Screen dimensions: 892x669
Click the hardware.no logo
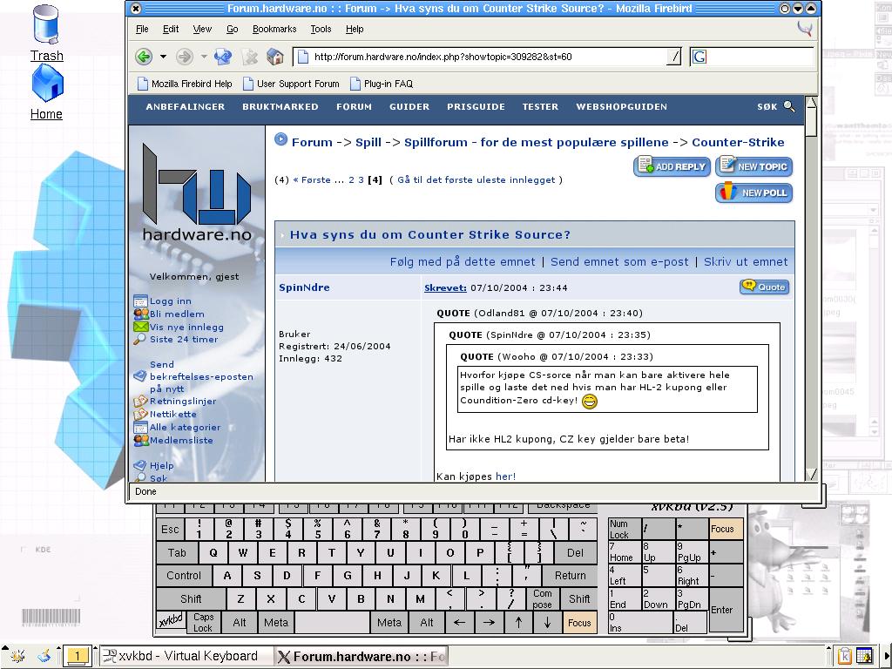[x=197, y=193]
